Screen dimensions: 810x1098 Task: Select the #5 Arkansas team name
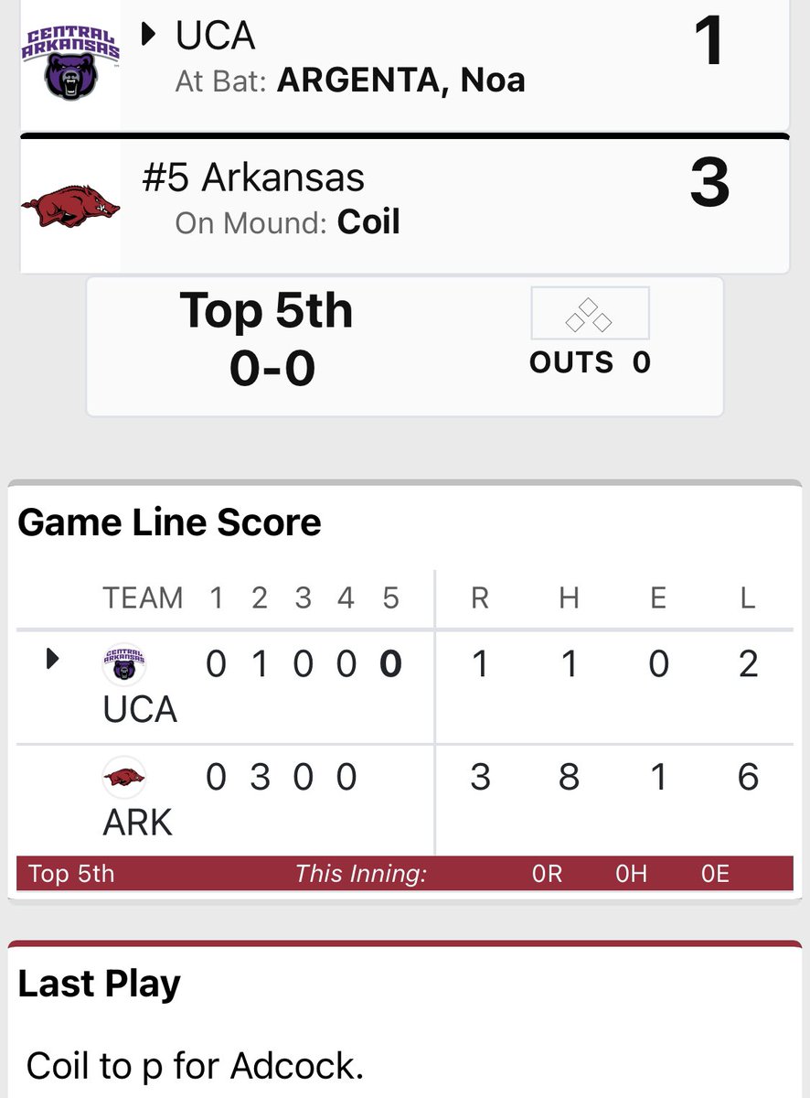click(x=253, y=178)
